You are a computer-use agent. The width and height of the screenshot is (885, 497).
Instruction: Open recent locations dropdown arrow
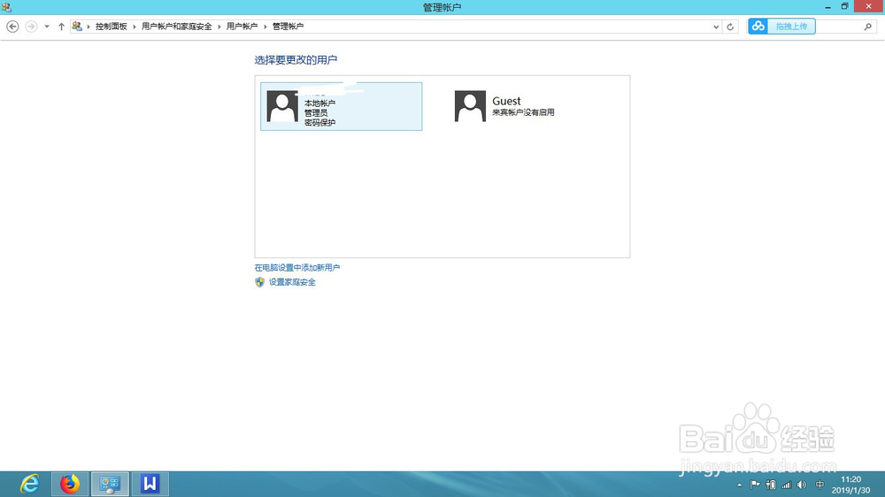click(x=47, y=27)
